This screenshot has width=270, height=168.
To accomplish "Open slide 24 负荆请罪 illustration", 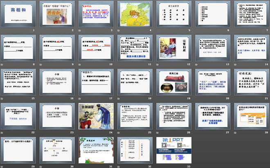I will (95, 116).
